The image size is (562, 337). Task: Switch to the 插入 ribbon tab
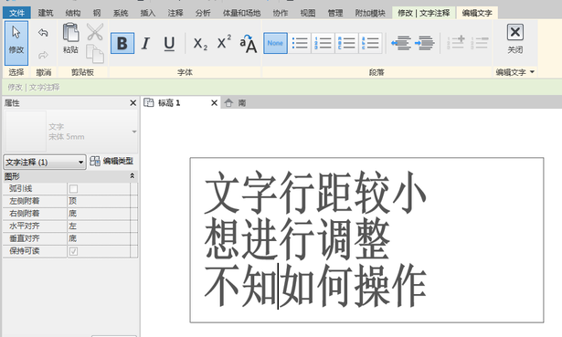click(x=148, y=13)
